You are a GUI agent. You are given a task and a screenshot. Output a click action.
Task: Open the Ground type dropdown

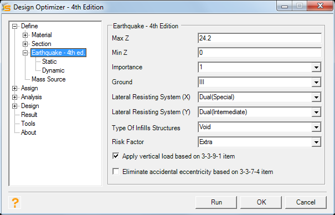tap(316, 82)
